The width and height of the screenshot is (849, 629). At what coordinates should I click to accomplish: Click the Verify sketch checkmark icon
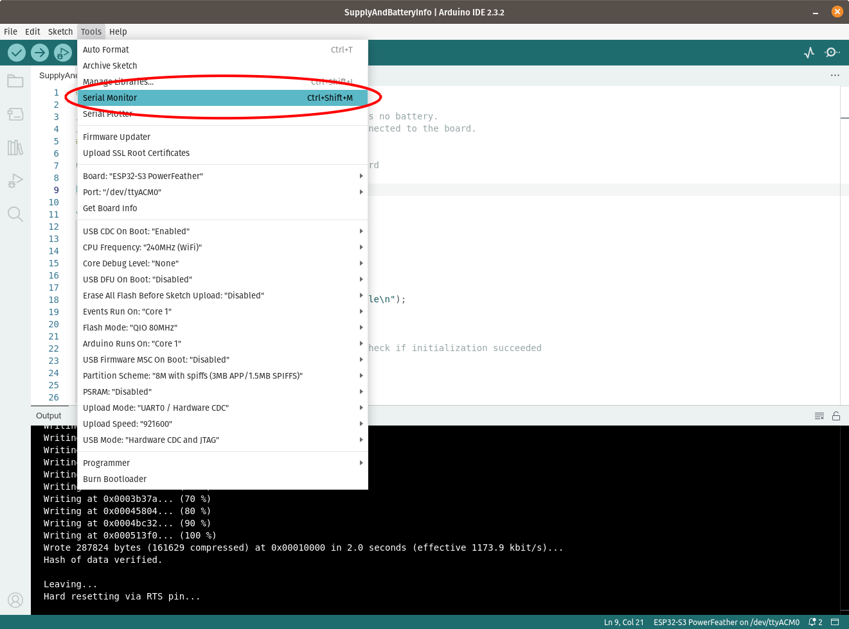(x=16, y=53)
